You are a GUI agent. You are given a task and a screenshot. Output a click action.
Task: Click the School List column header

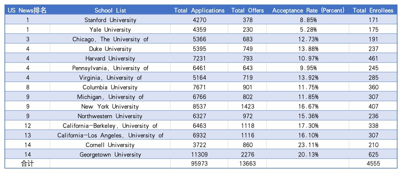click(110, 11)
